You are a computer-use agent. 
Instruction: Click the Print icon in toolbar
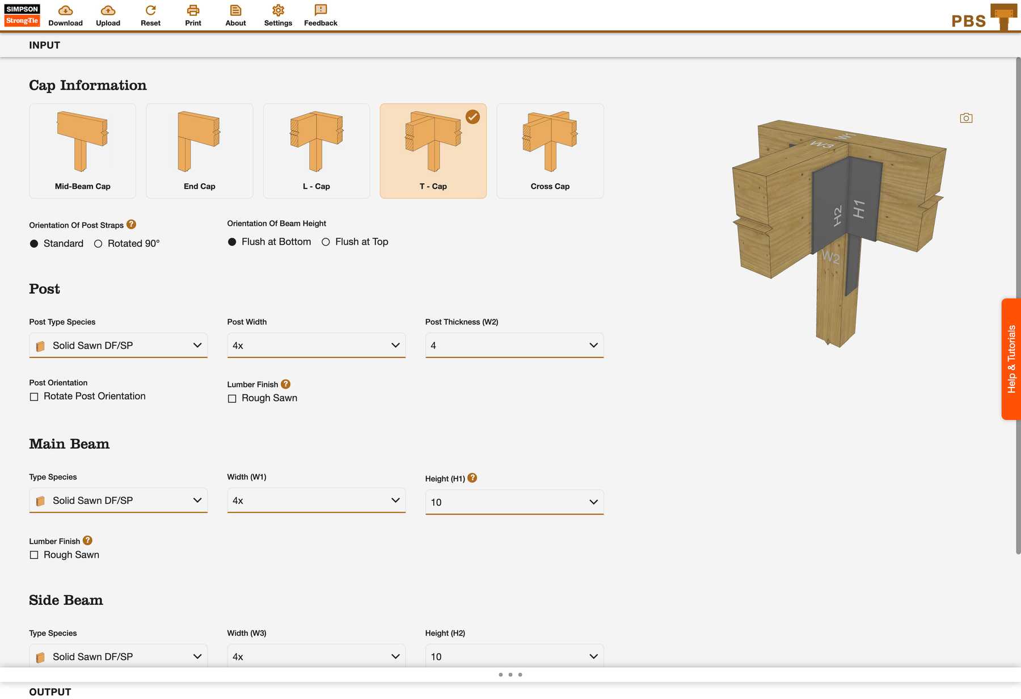193,11
